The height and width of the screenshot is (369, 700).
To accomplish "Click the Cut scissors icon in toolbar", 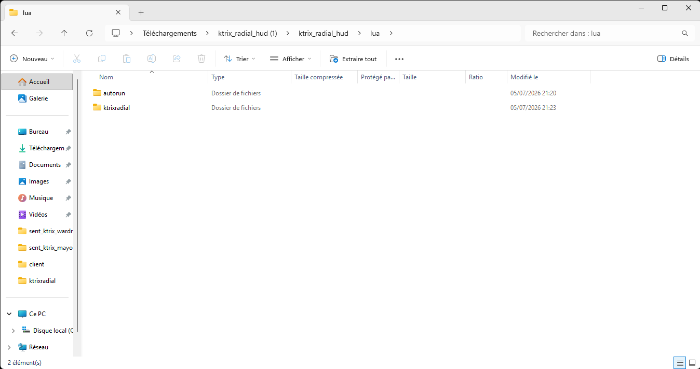I will [x=77, y=59].
